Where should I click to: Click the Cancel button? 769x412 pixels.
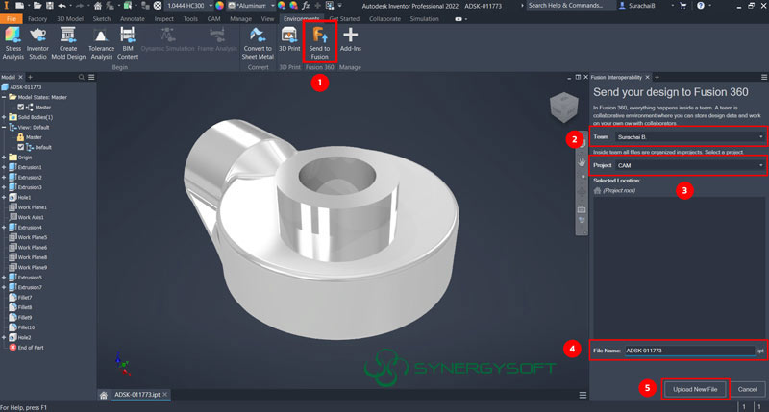coord(748,389)
